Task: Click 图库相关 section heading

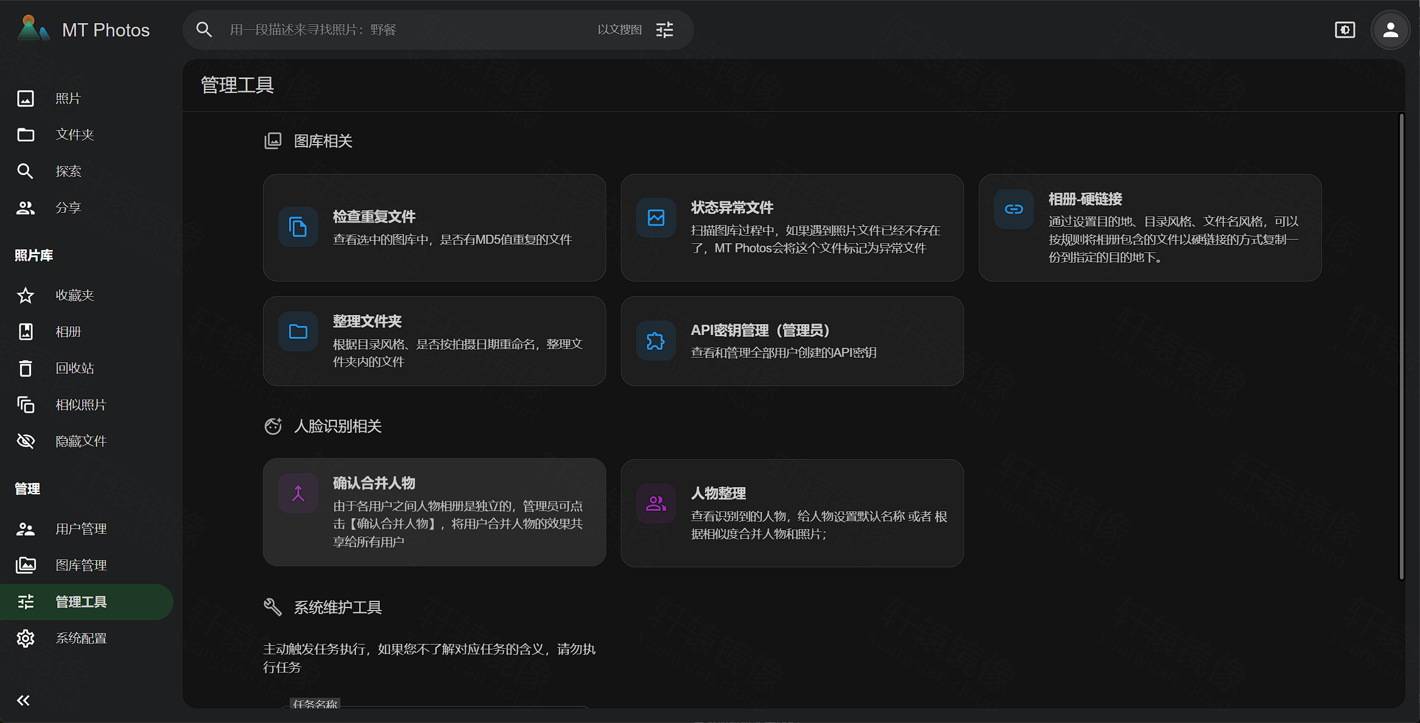Action: [323, 141]
